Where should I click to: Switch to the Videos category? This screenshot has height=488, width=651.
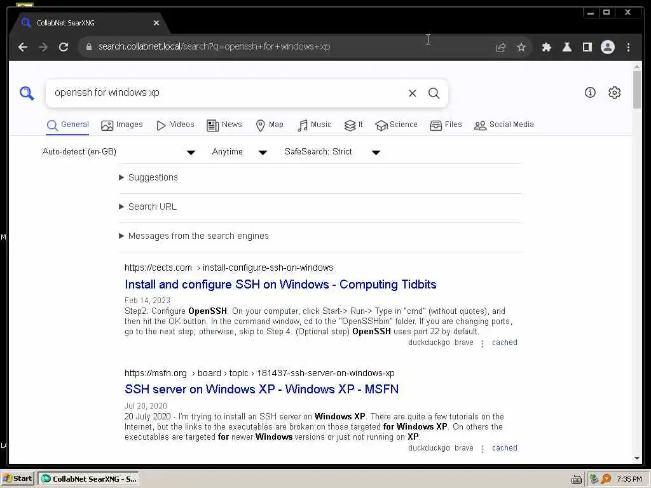point(175,125)
